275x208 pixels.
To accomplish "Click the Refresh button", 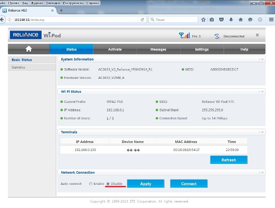I will [228, 160].
